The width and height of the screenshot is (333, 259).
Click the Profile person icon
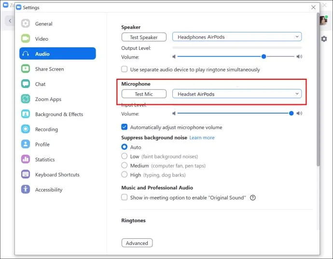[26, 144]
